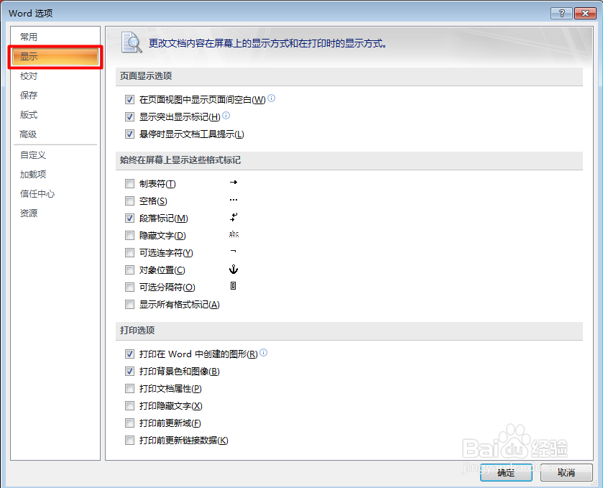The height and width of the screenshot is (488, 603).
Task: Toggle 悬停时显示文档工具提示 checkbox
Action: tap(129, 134)
